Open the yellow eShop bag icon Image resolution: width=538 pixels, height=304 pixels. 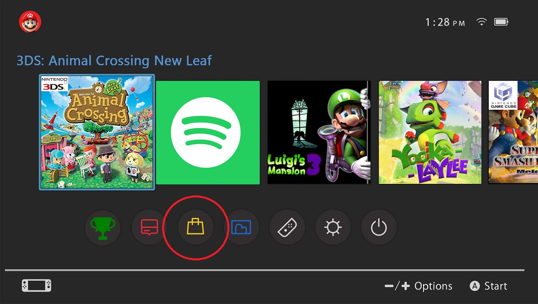(195, 227)
